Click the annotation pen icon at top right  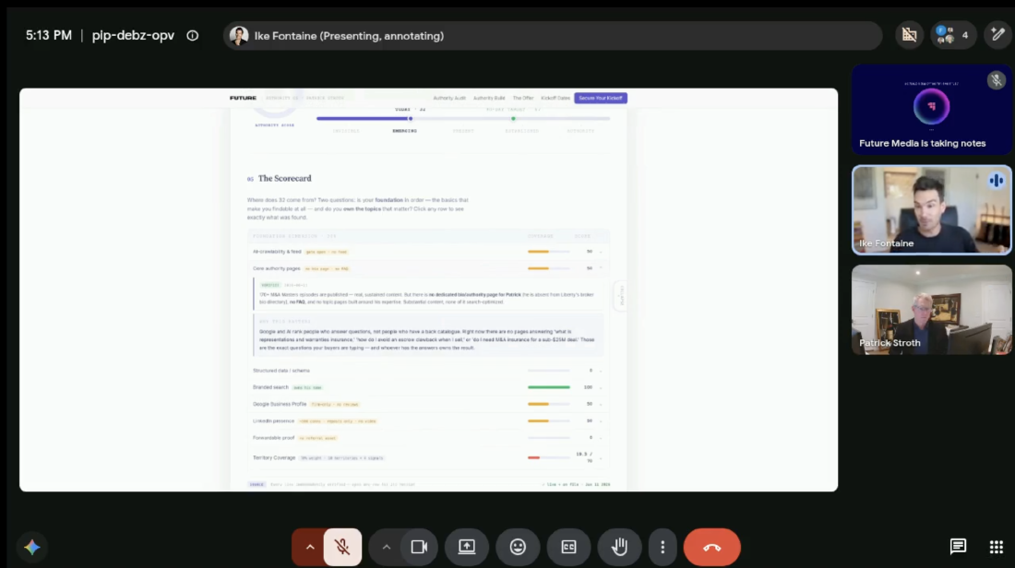tap(997, 35)
